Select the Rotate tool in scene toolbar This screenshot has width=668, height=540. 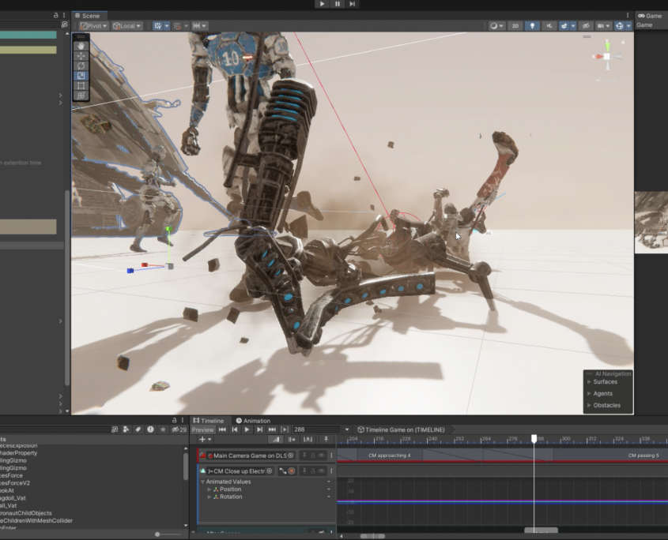(81, 66)
